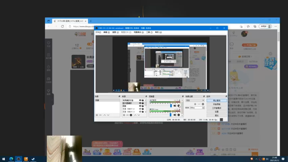Open the 淡出 transition dropdown

point(195,100)
